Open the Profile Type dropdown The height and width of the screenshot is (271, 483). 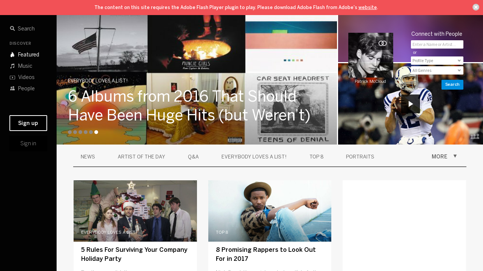pos(437,61)
